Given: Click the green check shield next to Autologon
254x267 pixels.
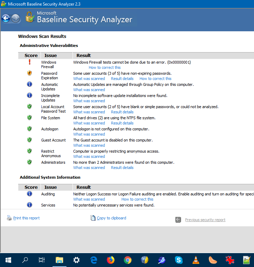Looking at the screenshot, I should point(30,129).
